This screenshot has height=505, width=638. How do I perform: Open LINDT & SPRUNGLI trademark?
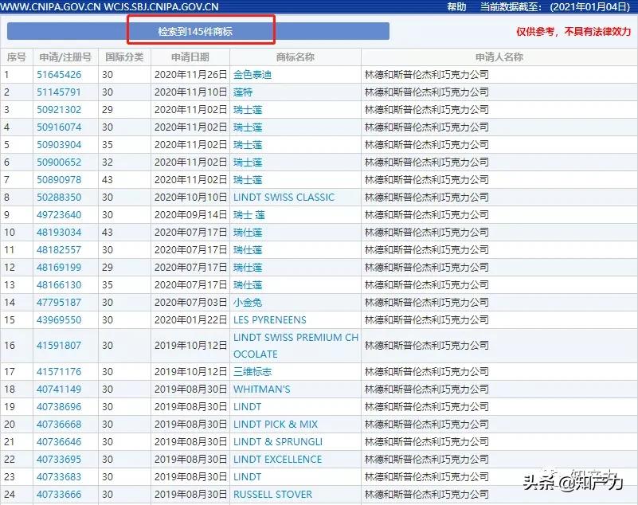pyautogui.click(x=277, y=441)
